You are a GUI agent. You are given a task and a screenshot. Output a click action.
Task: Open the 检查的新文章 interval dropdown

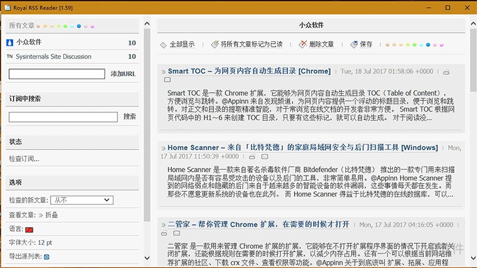click(81, 201)
